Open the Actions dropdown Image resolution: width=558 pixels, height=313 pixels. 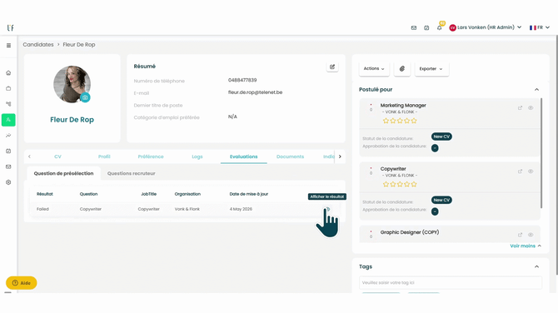click(x=374, y=68)
